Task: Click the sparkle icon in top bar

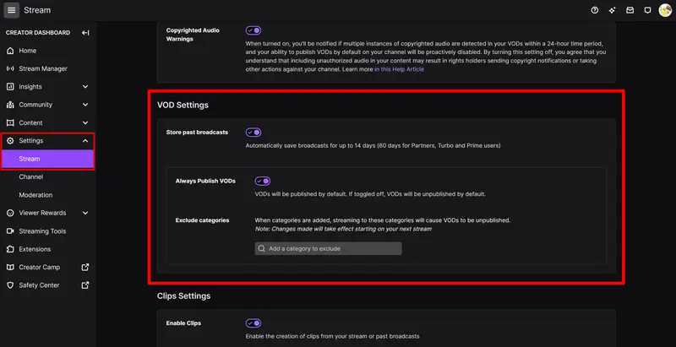Action: (612, 10)
